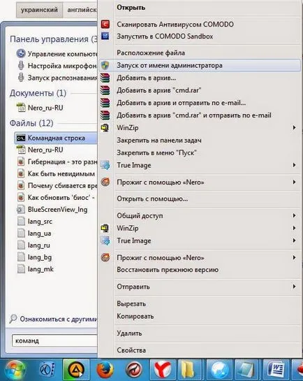The image size is (303, 381).
Task: Click the magnifier icon near Ознакомиться
Action: coord(13,319)
